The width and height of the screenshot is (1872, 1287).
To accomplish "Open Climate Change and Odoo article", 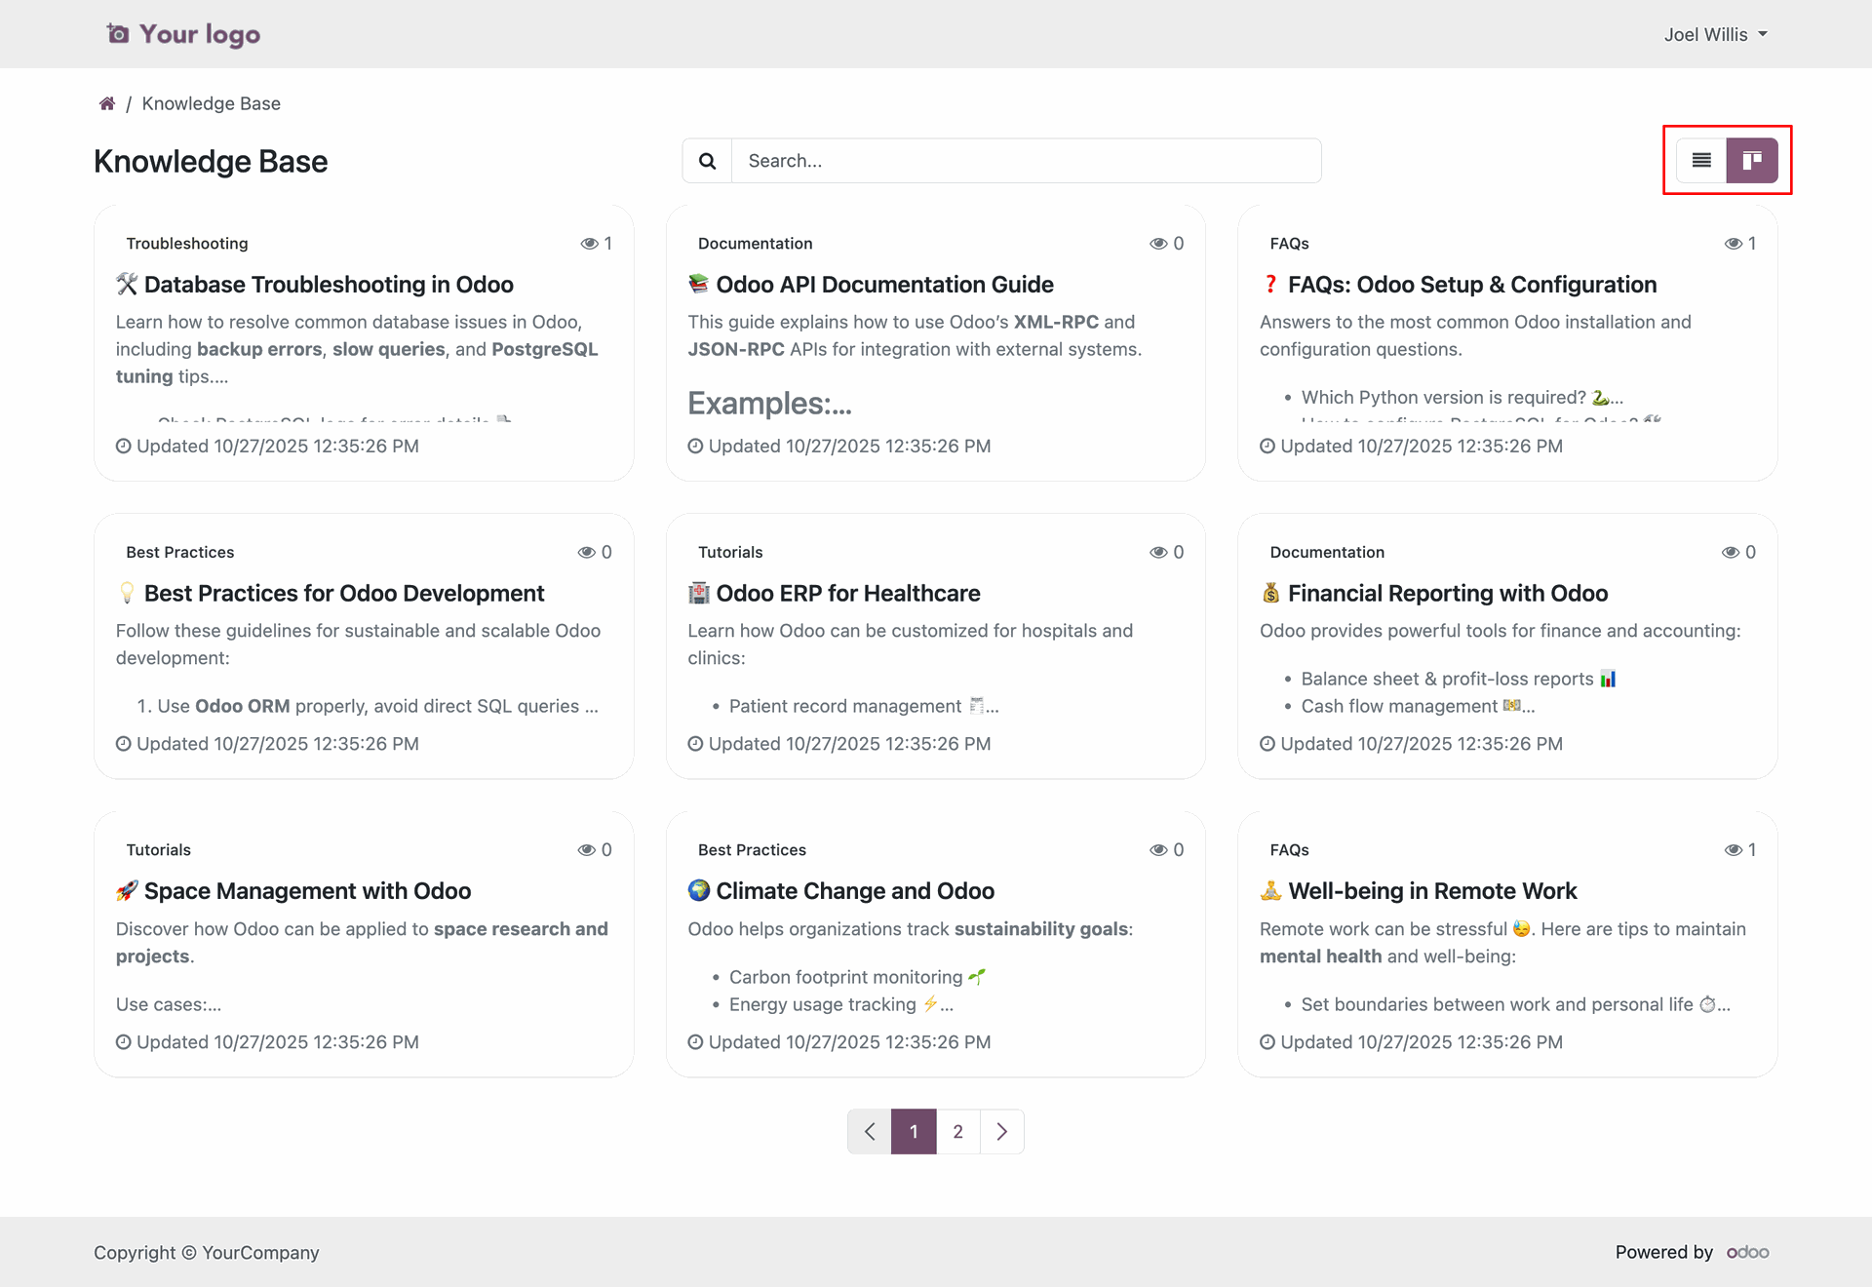I will click(x=854, y=891).
